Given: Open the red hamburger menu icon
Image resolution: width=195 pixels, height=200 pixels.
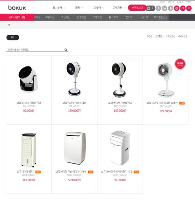Looking at the screenshot, I should (x=189, y=8).
